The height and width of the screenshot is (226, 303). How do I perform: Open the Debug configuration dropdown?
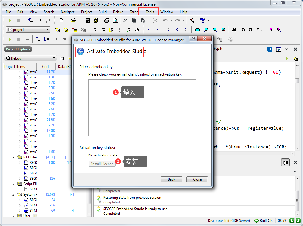(30, 58)
